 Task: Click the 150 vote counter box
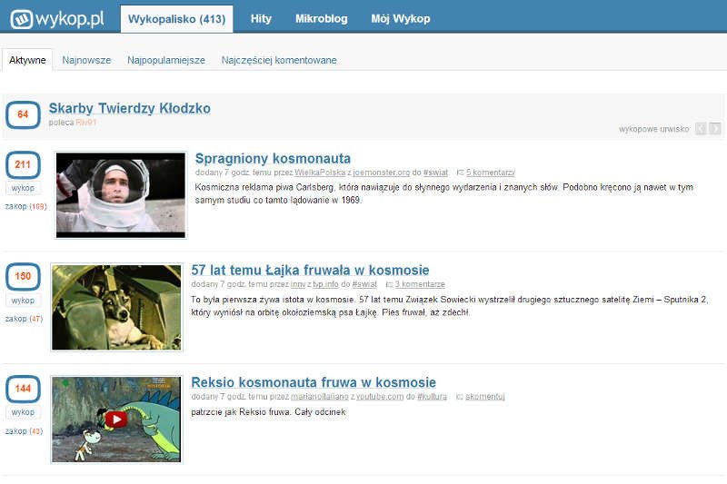23,277
